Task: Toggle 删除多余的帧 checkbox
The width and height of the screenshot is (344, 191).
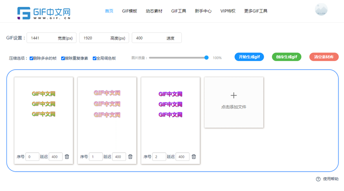Action: pyautogui.click(x=31, y=58)
